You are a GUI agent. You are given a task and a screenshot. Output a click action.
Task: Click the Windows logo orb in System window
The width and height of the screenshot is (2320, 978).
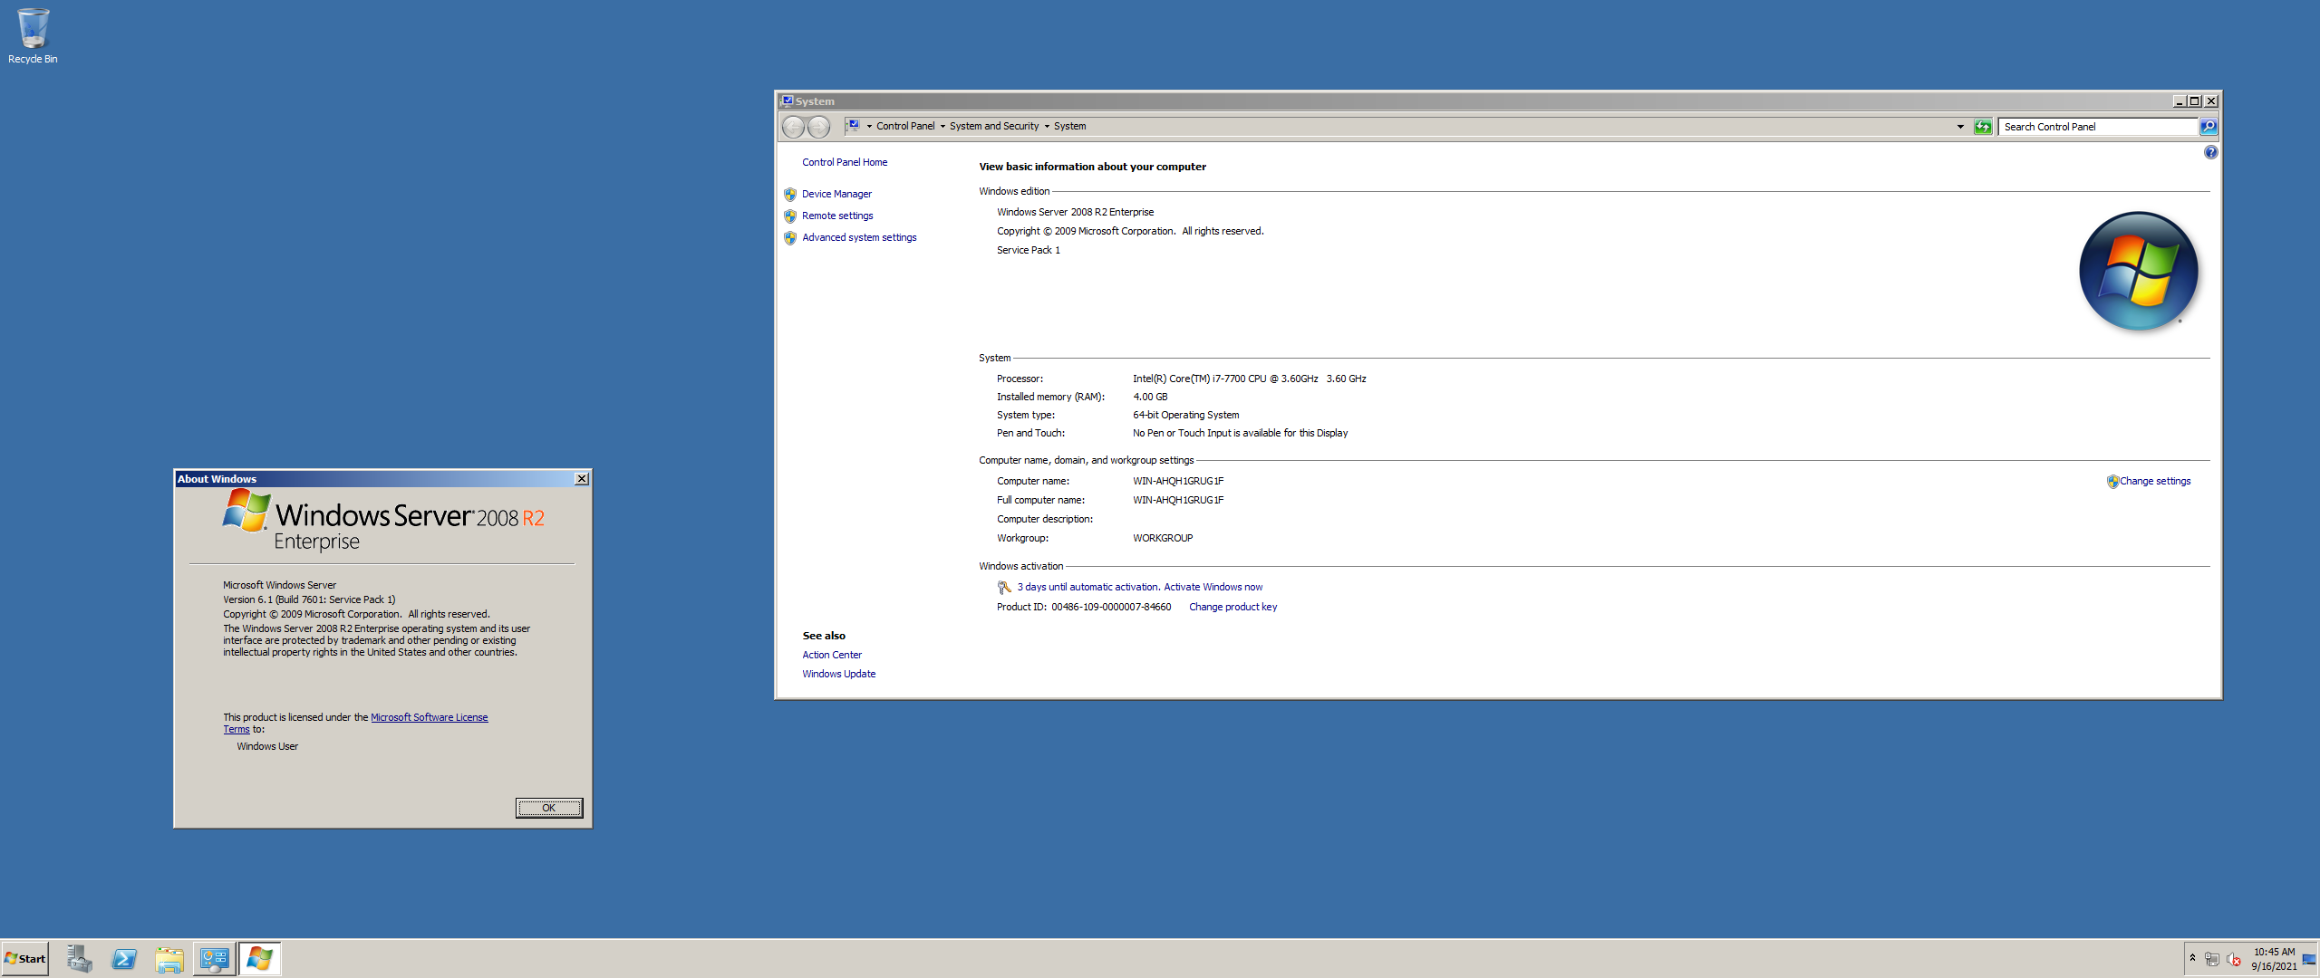(x=2138, y=271)
